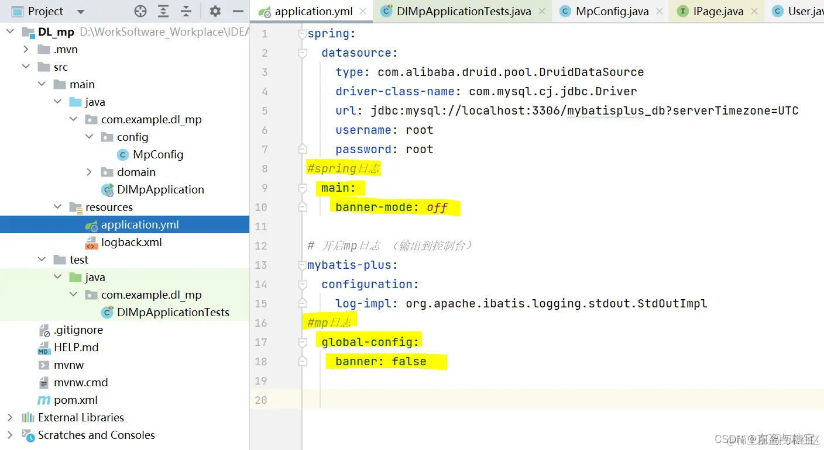Viewport: 824px width, 450px height.
Task: Select MpConfig in the project tree
Action: click(x=158, y=155)
